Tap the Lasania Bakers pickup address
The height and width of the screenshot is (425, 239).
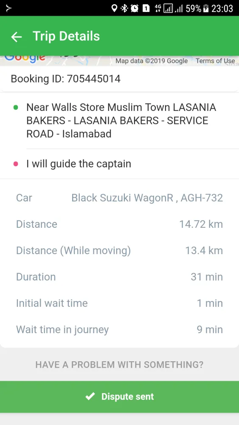pyautogui.click(x=121, y=121)
